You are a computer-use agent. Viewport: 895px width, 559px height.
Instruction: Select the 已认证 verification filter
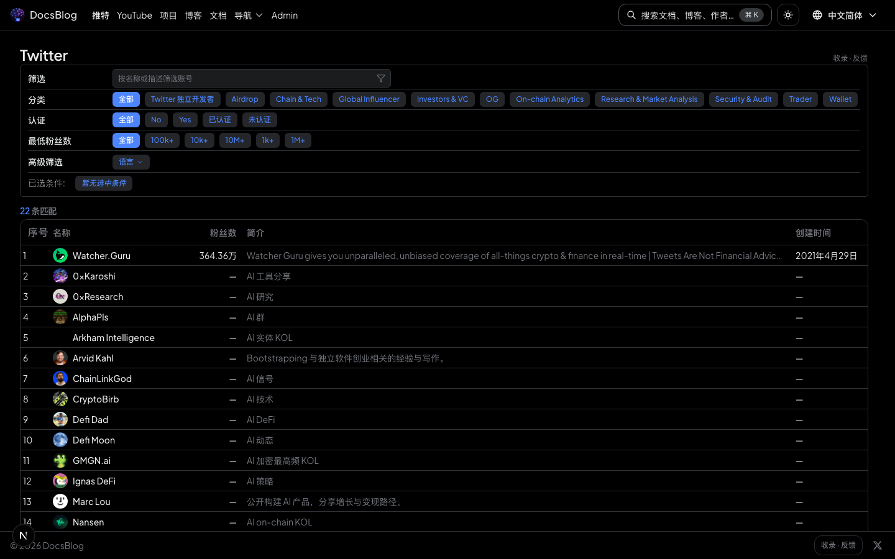click(219, 120)
